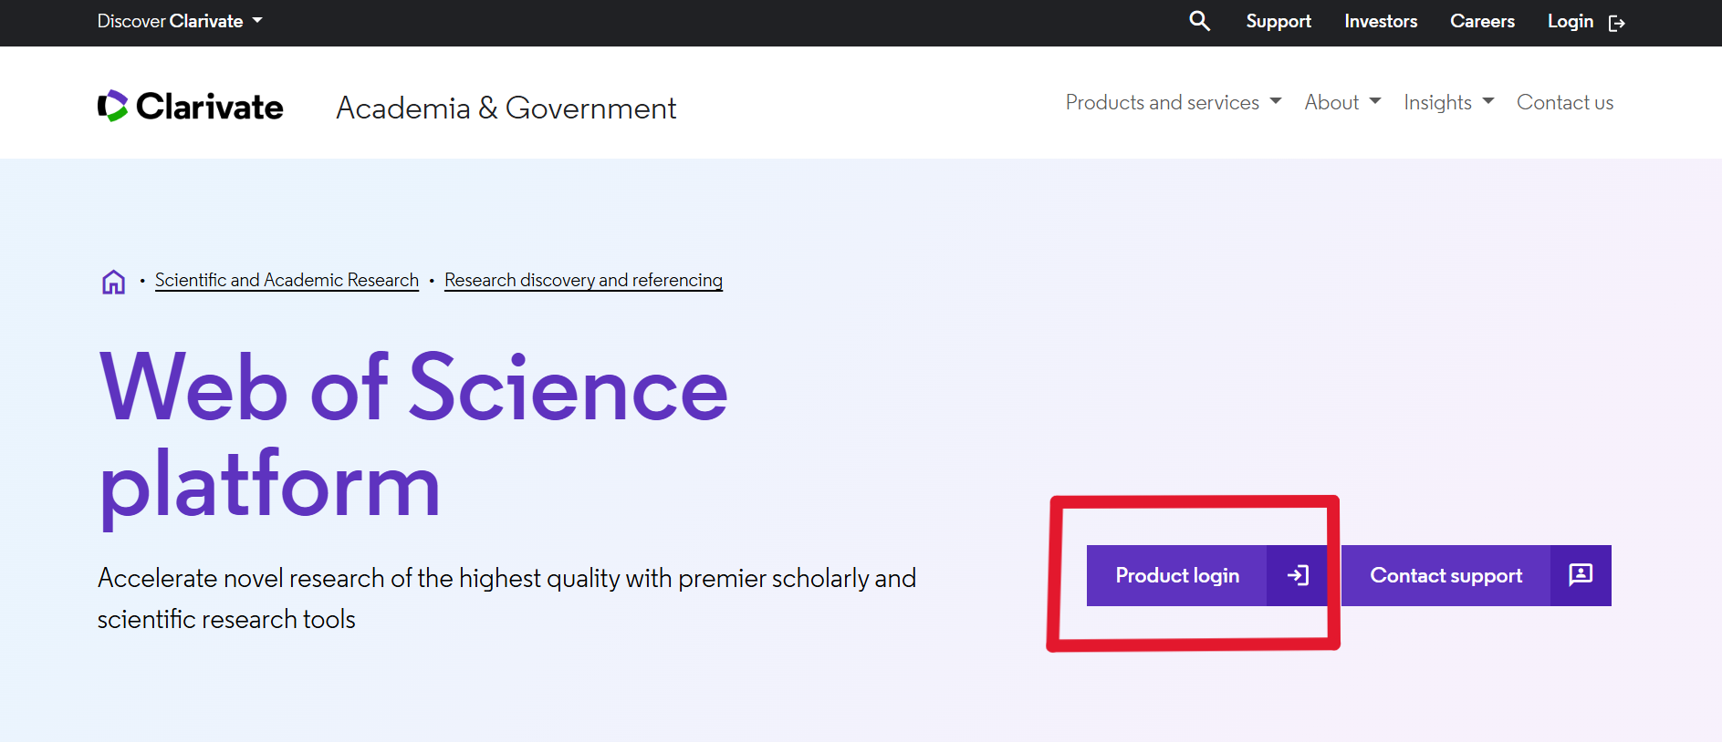1722x742 pixels.
Task: Click the Clarivate logo
Action: pos(191,107)
